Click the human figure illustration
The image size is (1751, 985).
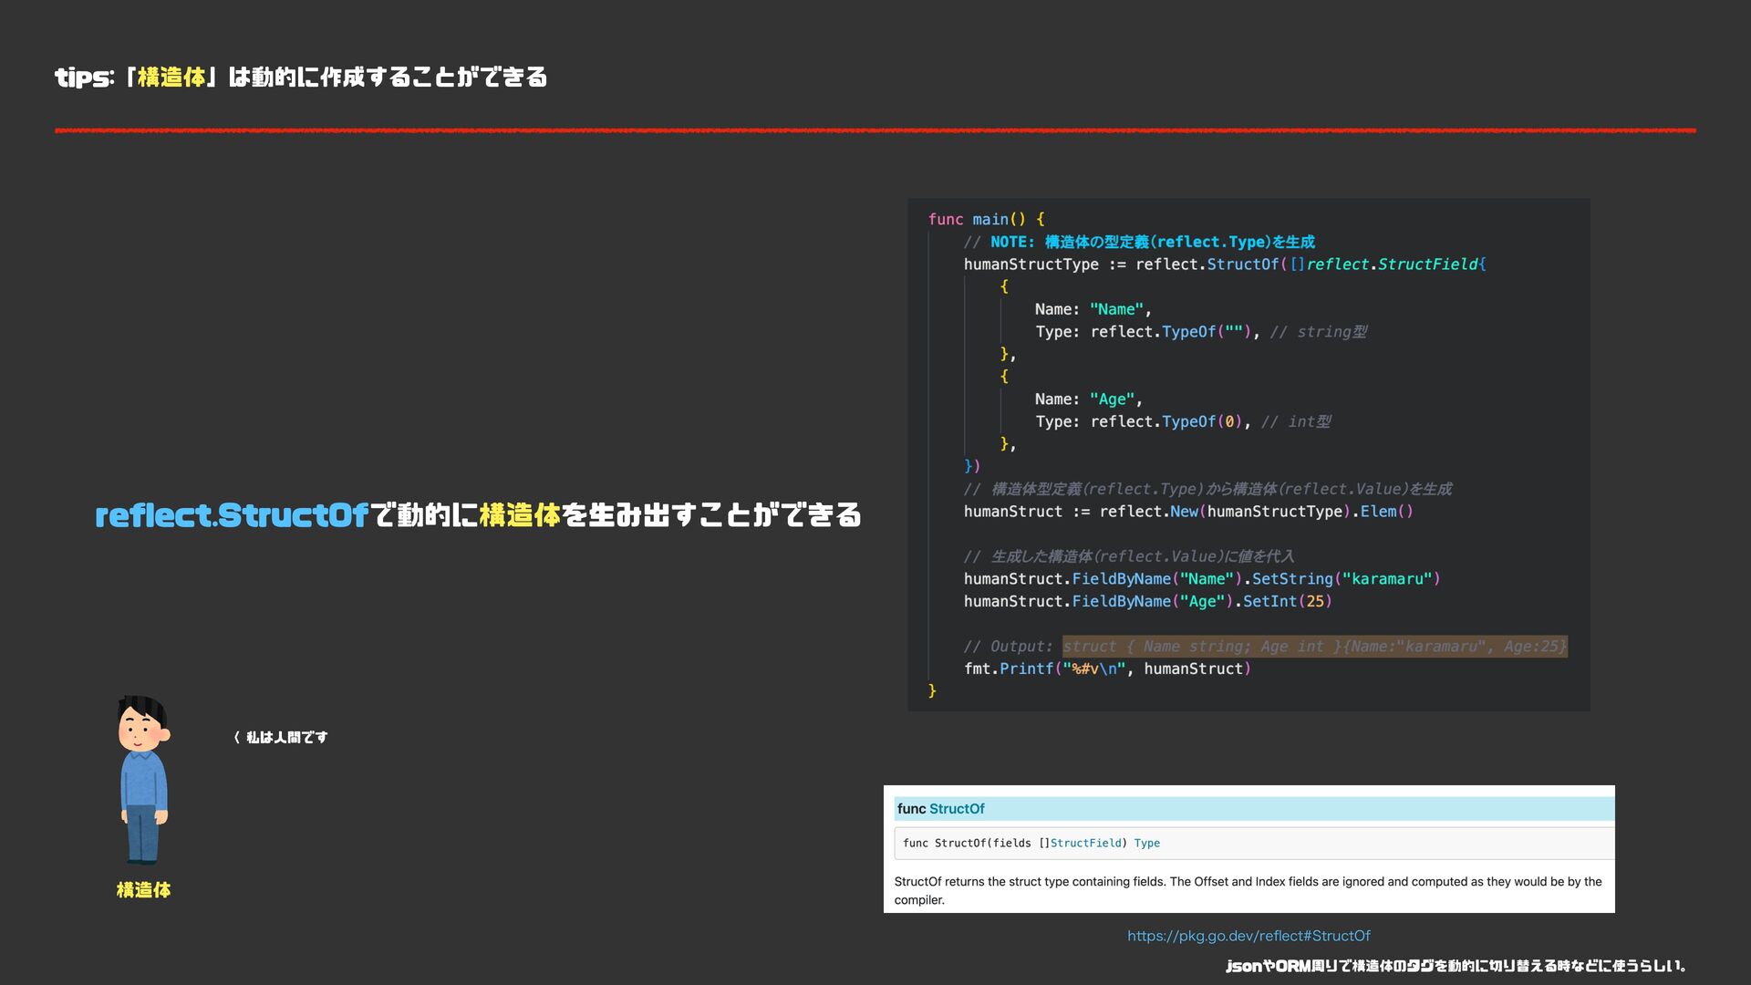tap(143, 780)
